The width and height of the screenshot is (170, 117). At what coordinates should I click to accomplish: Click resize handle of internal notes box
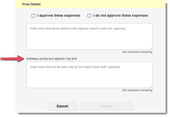(151, 87)
